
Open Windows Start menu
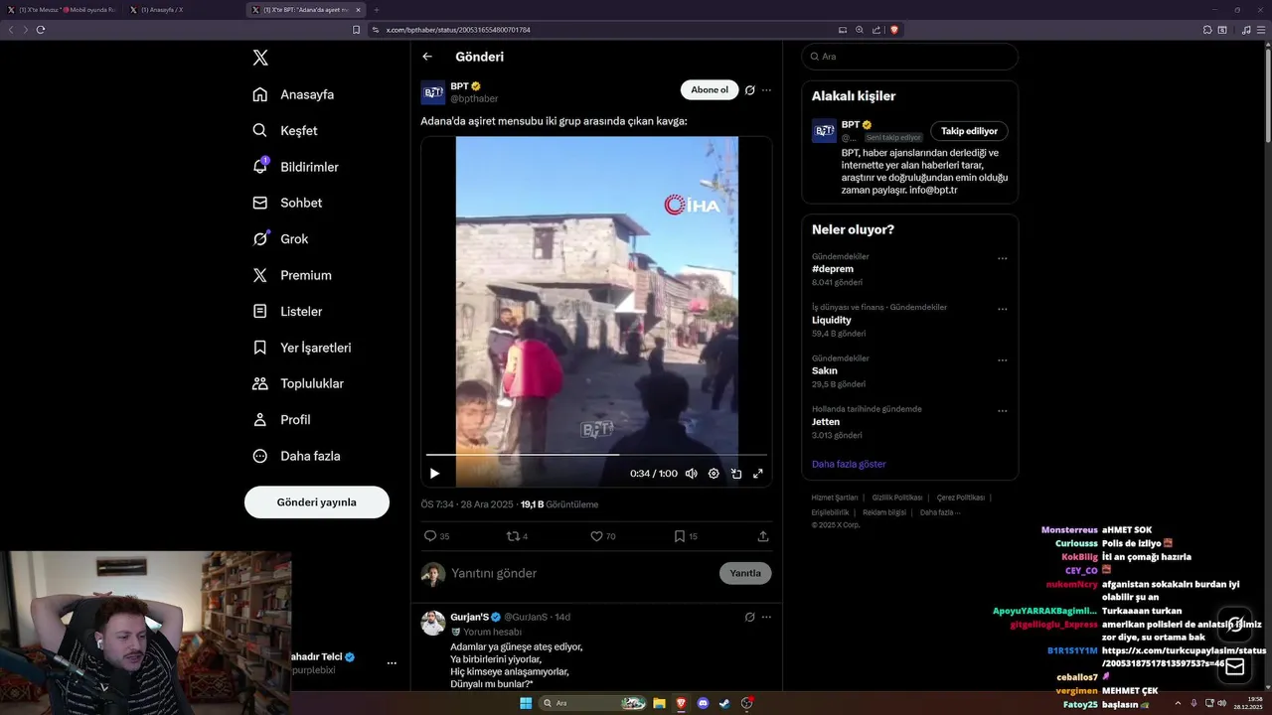coord(526,703)
